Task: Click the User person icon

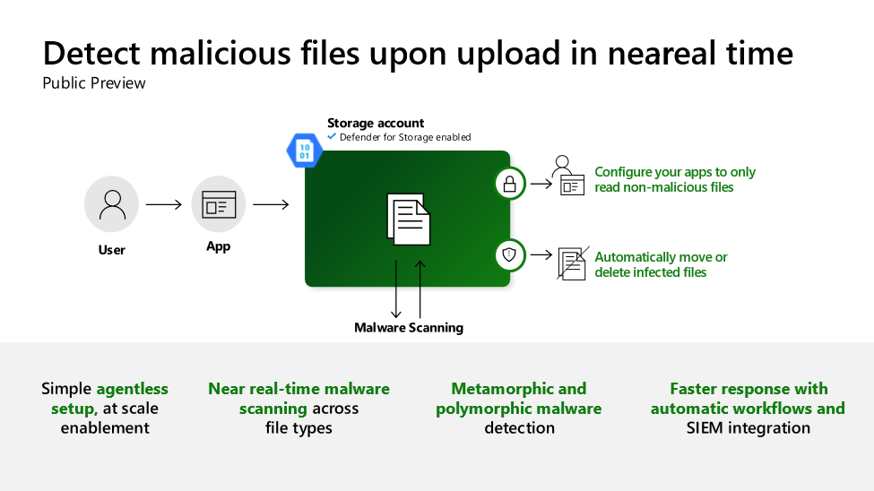Action: click(x=111, y=204)
